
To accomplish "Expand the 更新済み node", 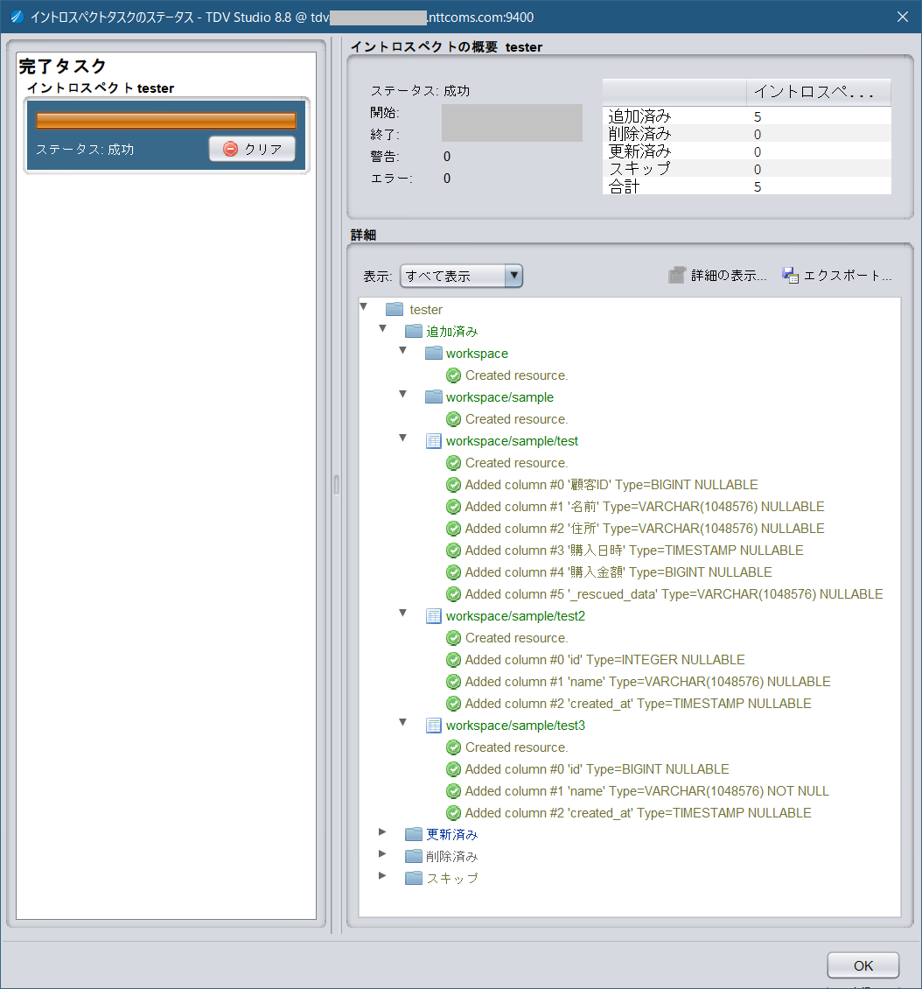I will pyautogui.click(x=382, y=832).
